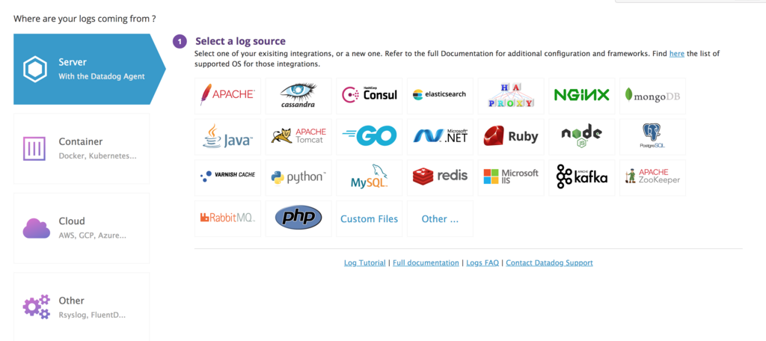Open the Cloud AWS, GCP, Azure tab
The image size is (766, 341).
coord(82,228)
